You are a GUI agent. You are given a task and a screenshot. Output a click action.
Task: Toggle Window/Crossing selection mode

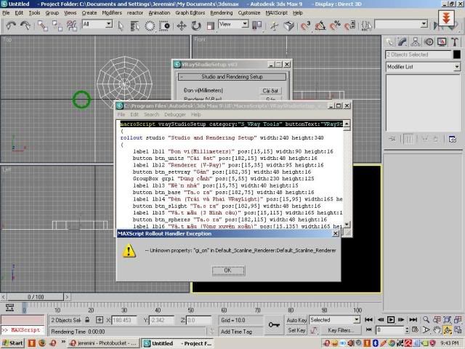(164, 26)
